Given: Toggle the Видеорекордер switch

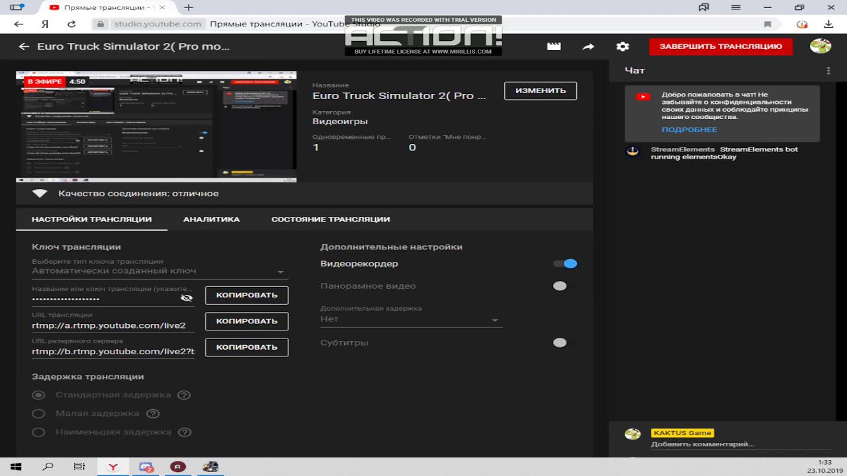Looking at the screenshot, I should [x=566, y=264].
